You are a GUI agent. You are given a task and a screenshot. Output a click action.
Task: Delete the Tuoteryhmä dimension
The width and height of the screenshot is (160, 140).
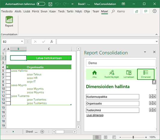coord(154,110)
